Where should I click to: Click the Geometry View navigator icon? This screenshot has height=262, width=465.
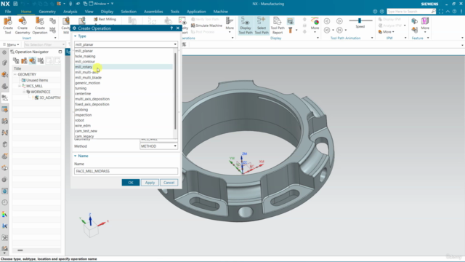(32, 60)
